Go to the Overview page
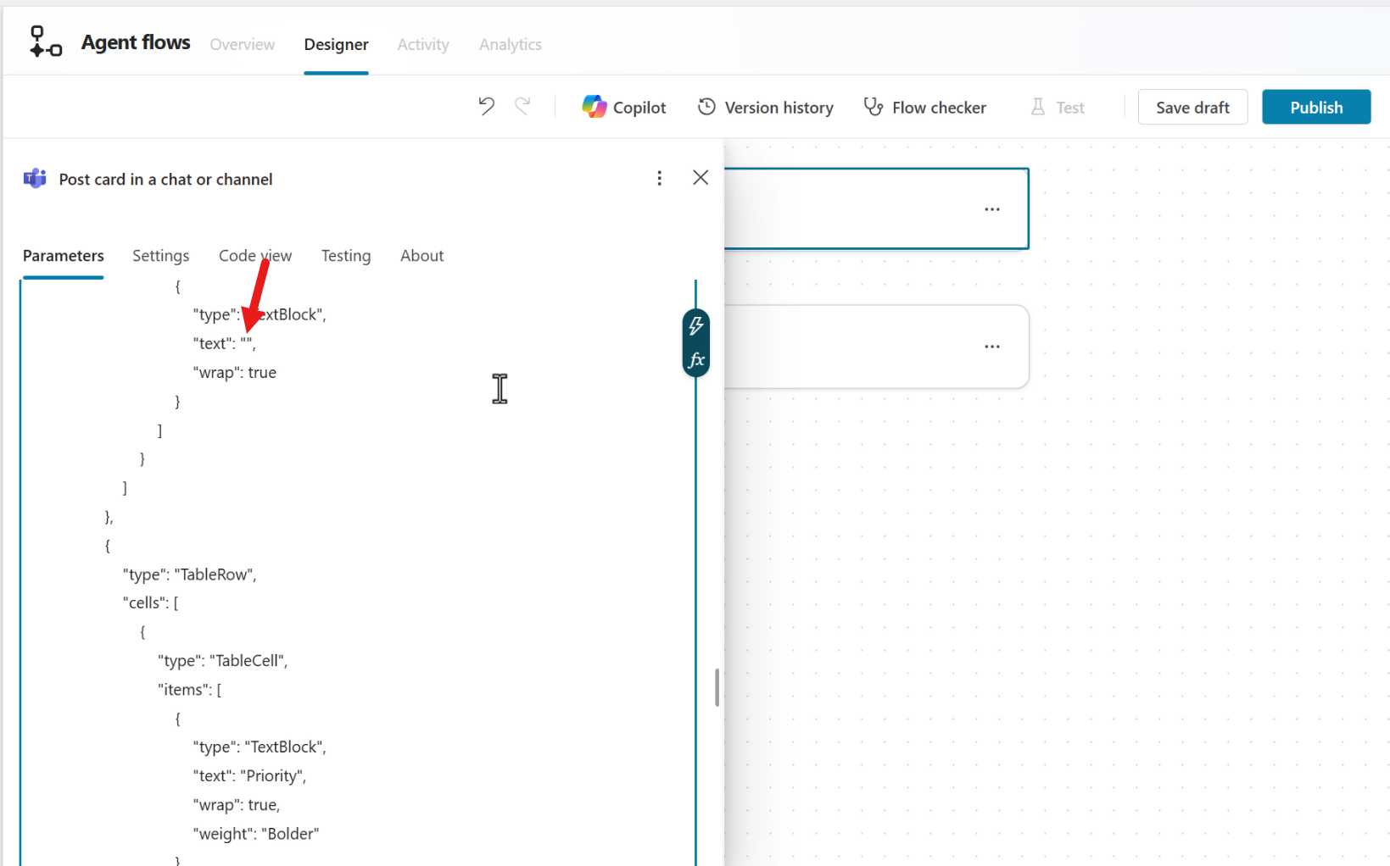Image resolution: width=1390 pixels, height=866 pixels. [x=243, y=44]
